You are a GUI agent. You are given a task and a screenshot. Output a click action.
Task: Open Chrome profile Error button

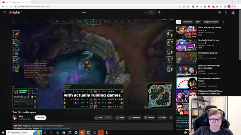232,6
